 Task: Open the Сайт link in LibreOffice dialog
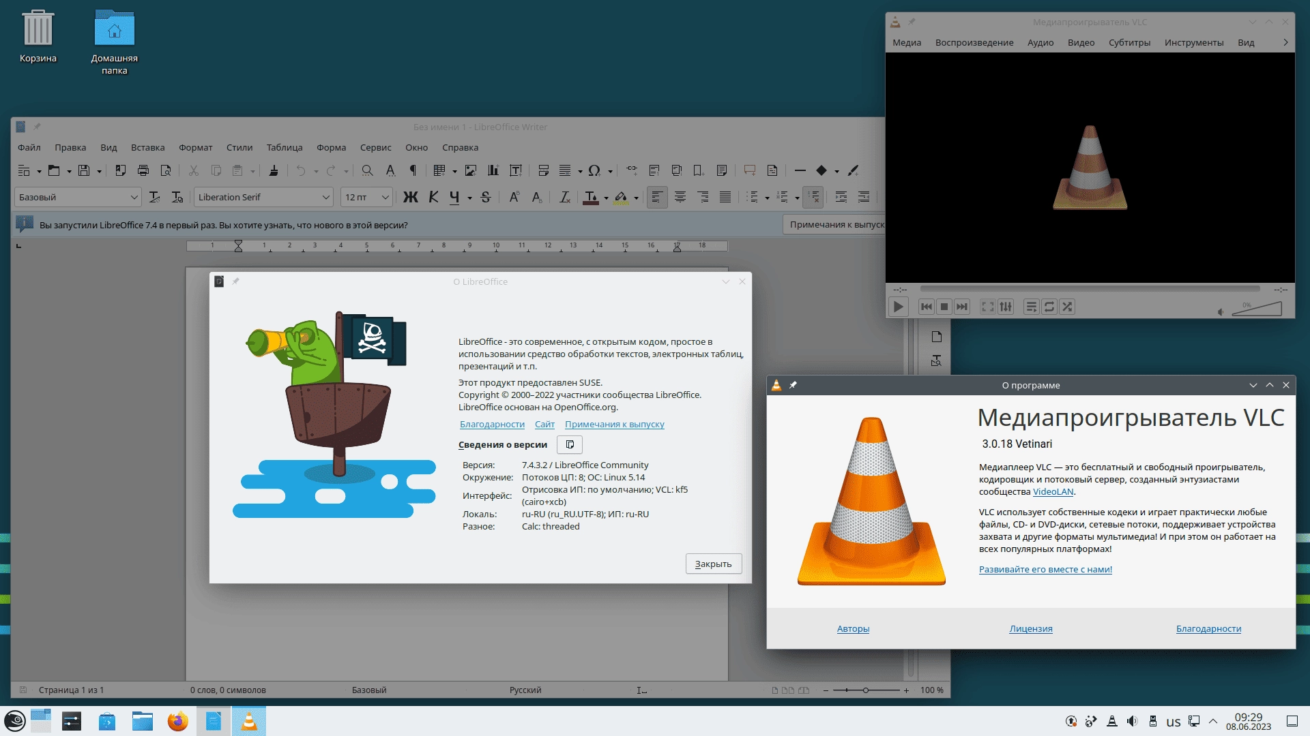click(x=544, y=424)
